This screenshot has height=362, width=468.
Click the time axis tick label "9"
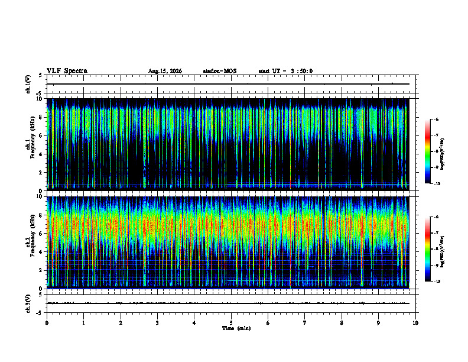378,322
